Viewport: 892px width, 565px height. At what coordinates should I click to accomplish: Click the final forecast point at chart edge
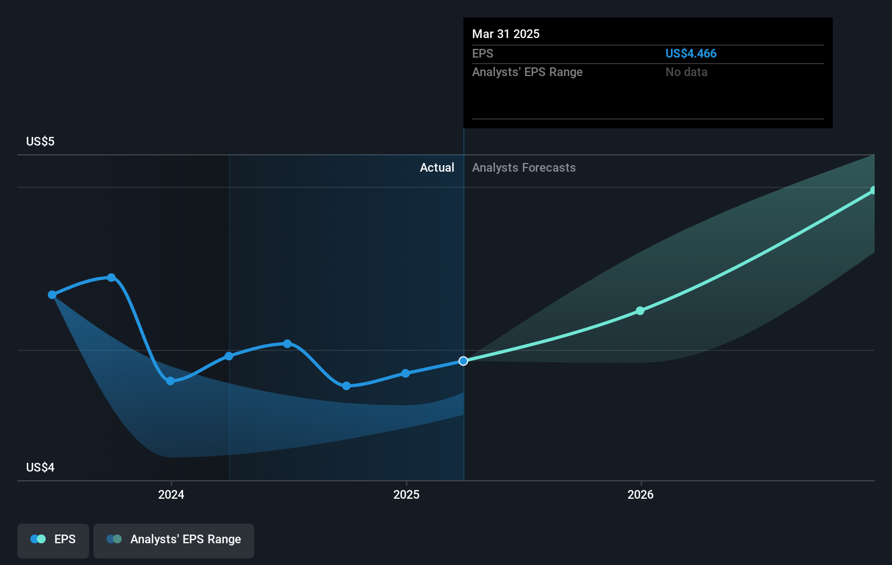tap(874, 190)
